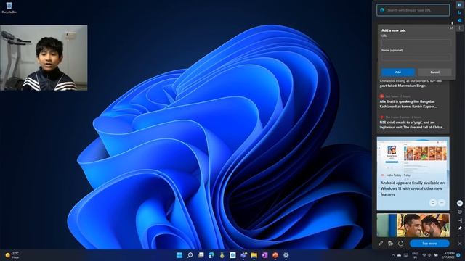Open File Explorer from the taskbar
Viewport: 465px width, 261px height.
(254, 255)
